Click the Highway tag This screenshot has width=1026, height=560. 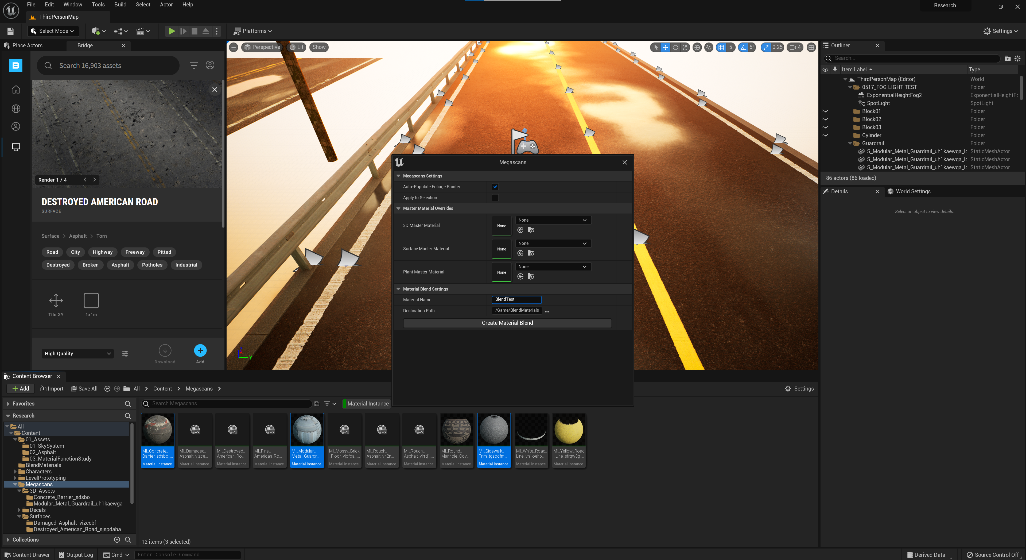(x=102, y=252)
